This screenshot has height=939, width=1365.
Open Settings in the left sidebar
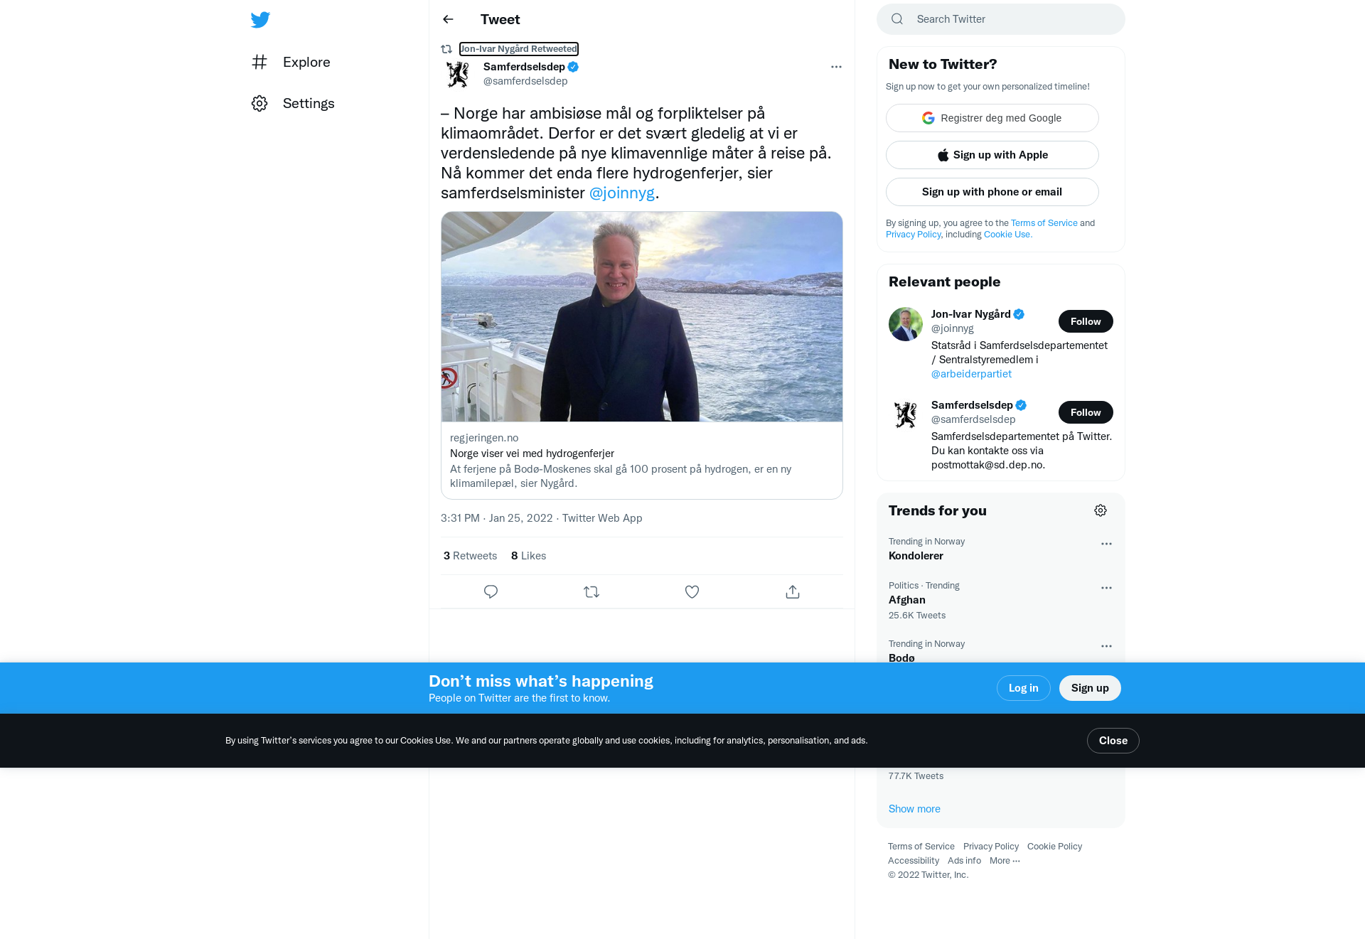[292, 103]
